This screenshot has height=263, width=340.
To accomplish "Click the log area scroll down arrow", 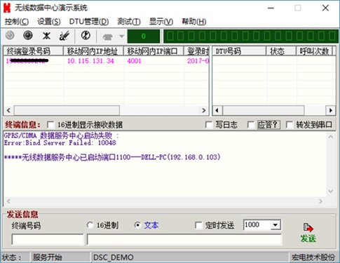I will pyautogui.click(x=331, y=191).
